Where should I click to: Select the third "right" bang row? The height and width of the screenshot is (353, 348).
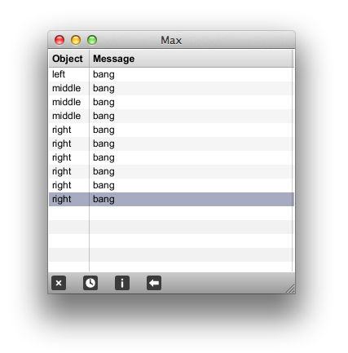tap(171, 157)
